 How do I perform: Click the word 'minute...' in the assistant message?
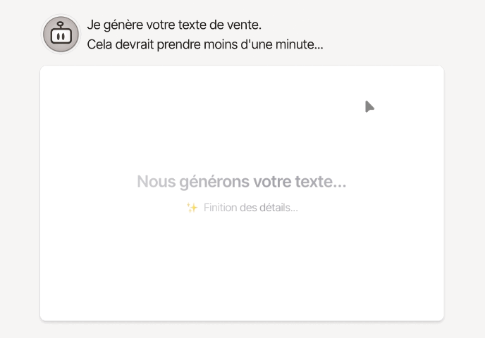[301, 45]
